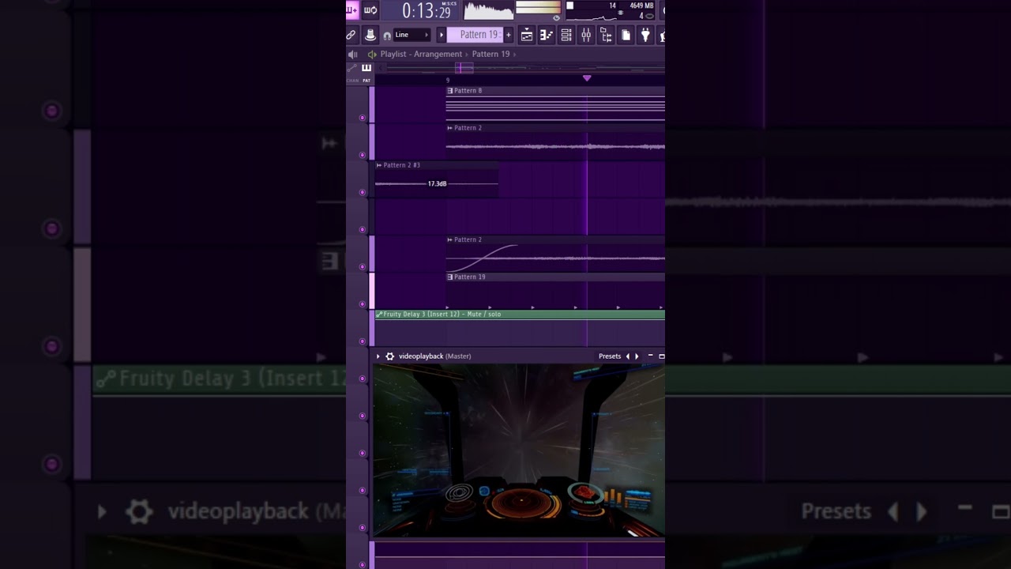Click the output peak meter
This screenshot has width=1011, height=569.
[x=538, y=8]
